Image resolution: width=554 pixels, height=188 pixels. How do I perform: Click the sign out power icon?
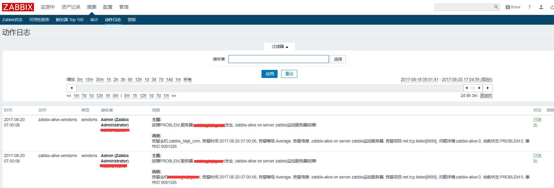(552, 7)
